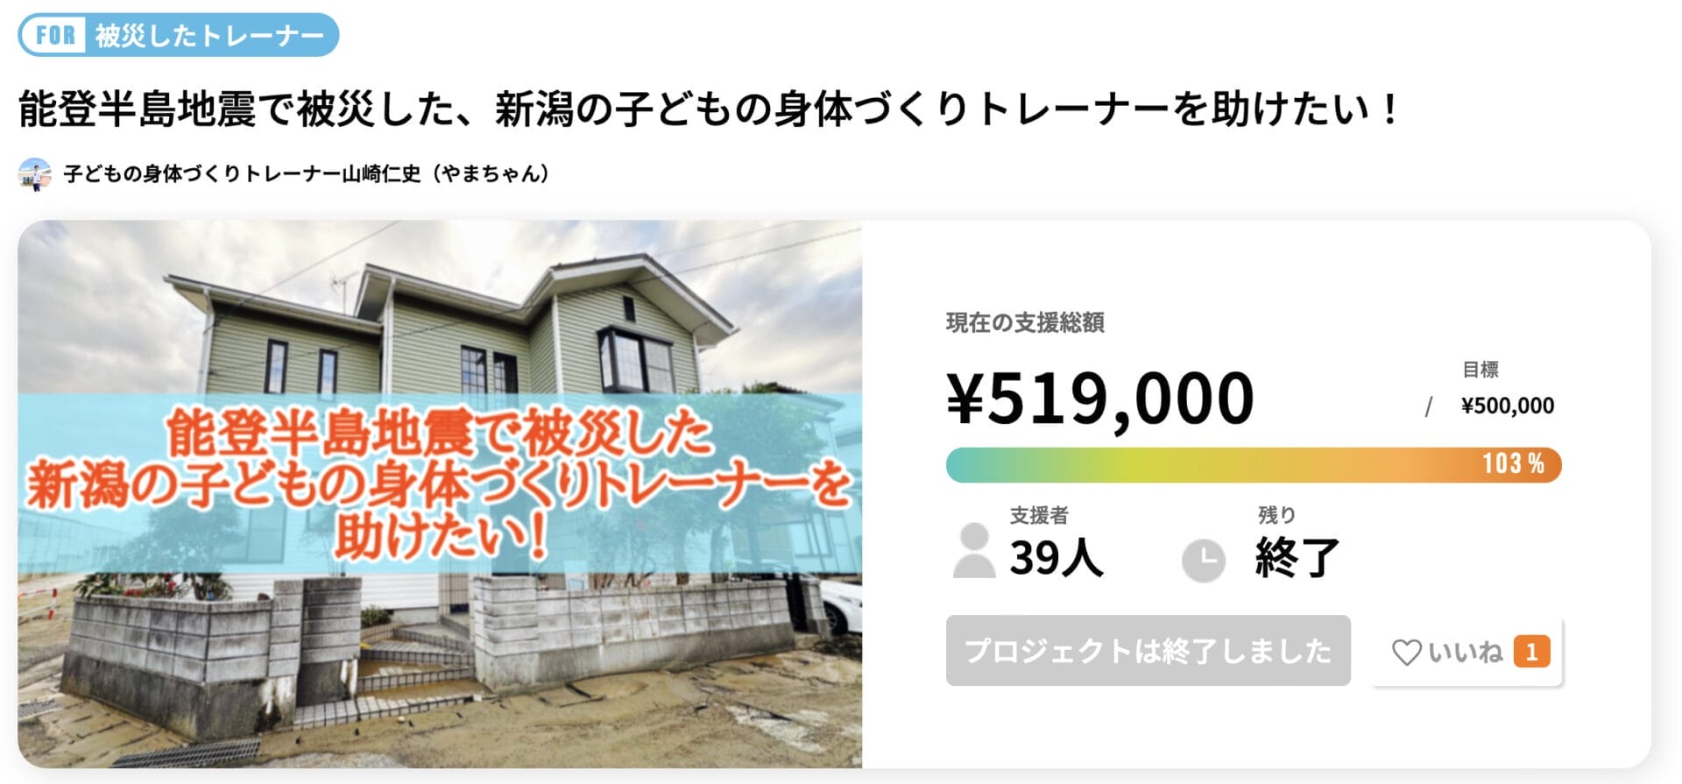Click the 現在の支援総額 heading
Image resolution: width=1682 pixels, height=784 pixels.
(1025, 321)
